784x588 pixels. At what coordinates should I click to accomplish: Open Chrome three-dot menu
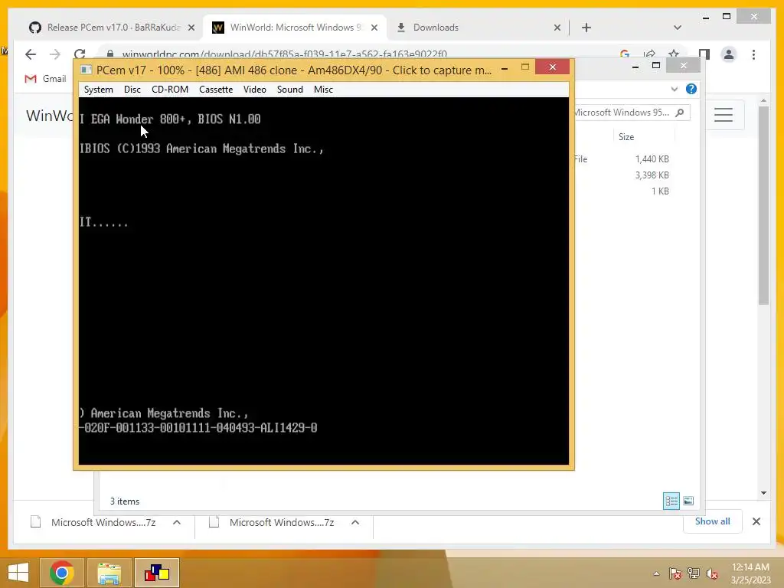(753, 54)
